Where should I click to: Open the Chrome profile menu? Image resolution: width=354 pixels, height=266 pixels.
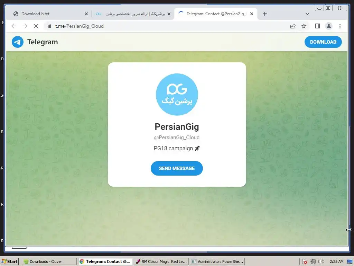click(x=329, y=26)
